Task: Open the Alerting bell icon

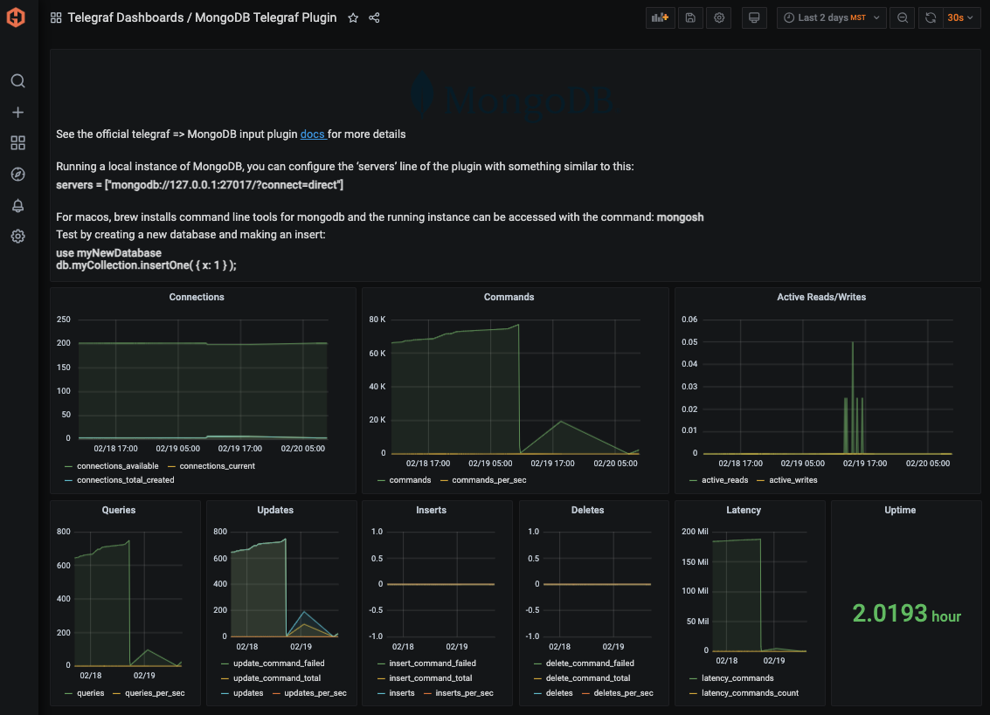Action: pyautogui.click(x=17, y=206)
